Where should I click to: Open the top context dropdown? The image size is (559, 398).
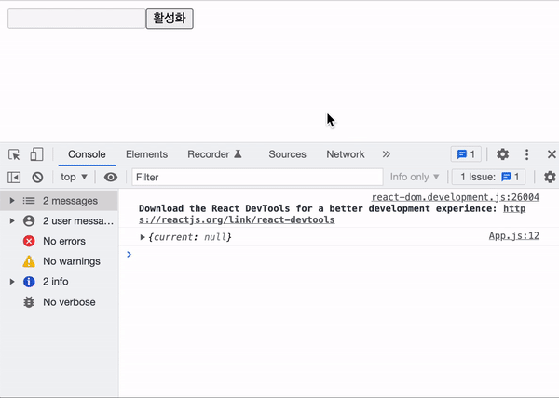point(74,177)
